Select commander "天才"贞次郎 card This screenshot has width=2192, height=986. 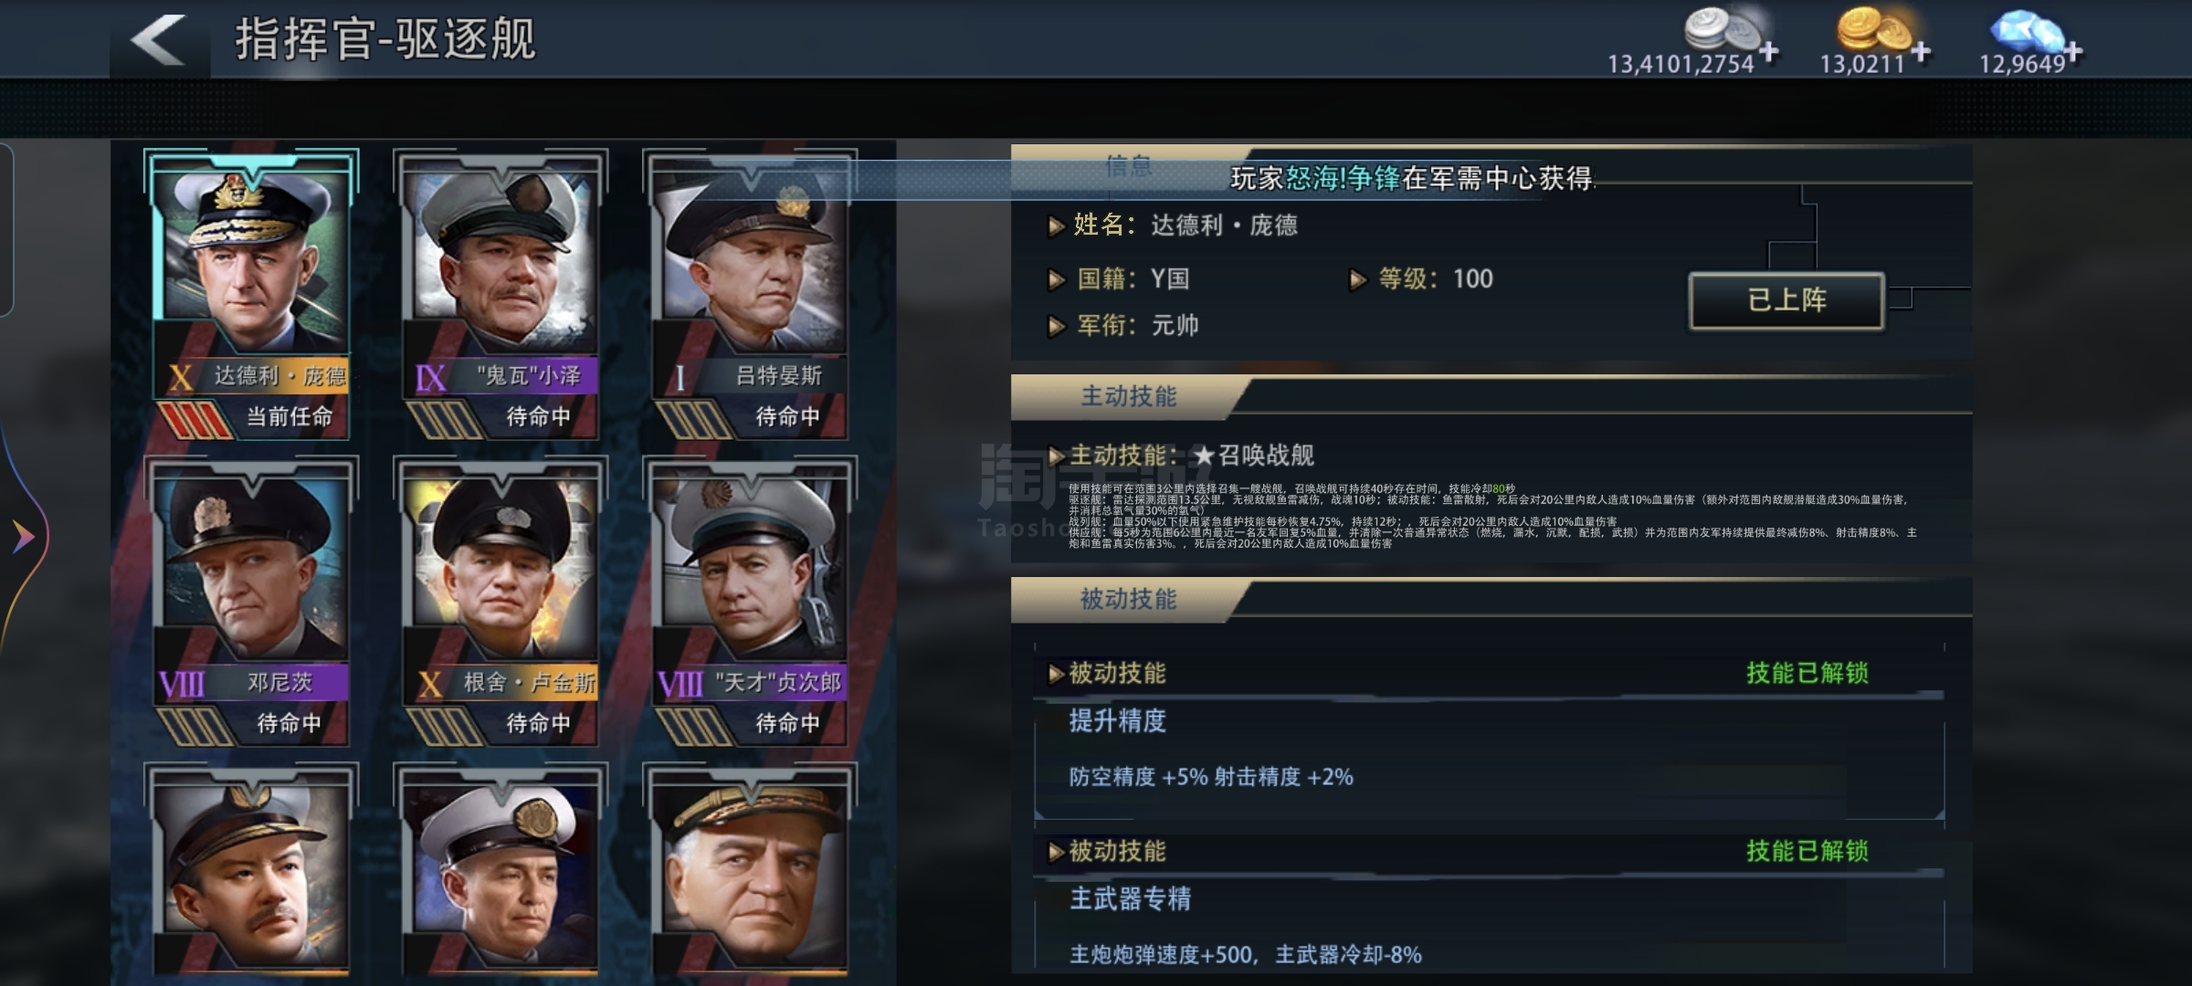click(750, 601)
